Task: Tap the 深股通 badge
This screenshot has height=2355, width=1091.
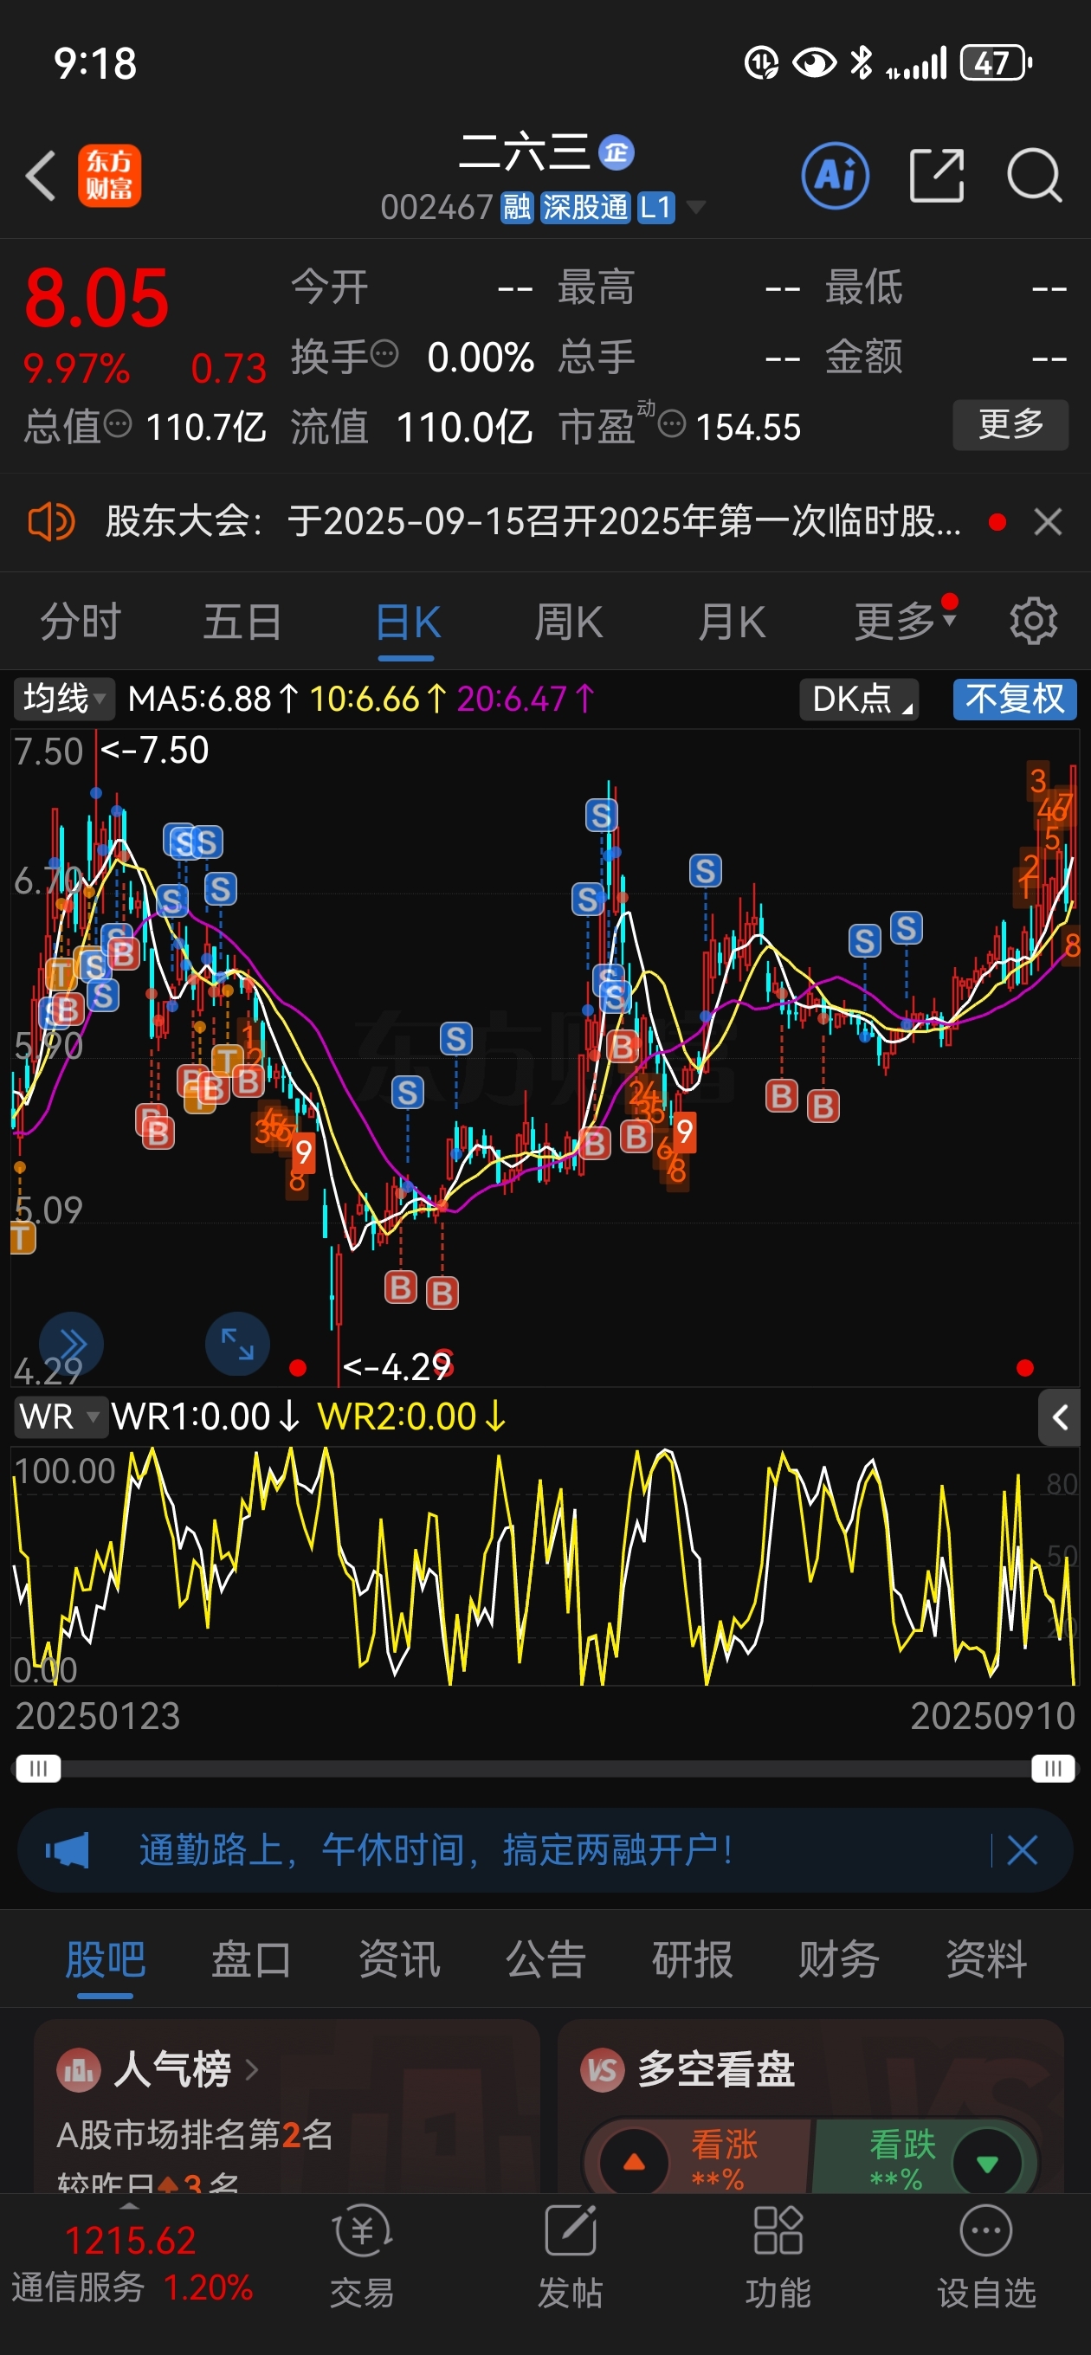Action: tap(585, 208)
